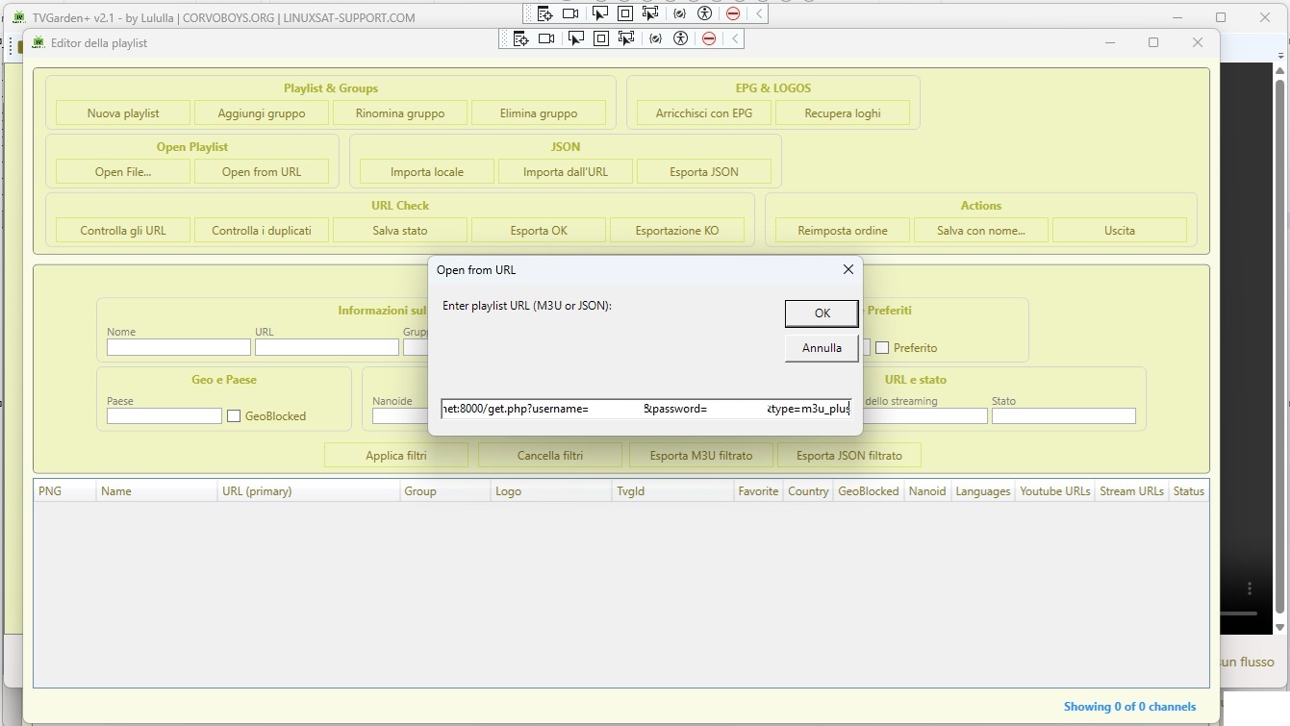The height and width of the screenshot is (726, 1290).
Task: Click binding failures braces icon in editor toolbar
Action: pos(656,38)
